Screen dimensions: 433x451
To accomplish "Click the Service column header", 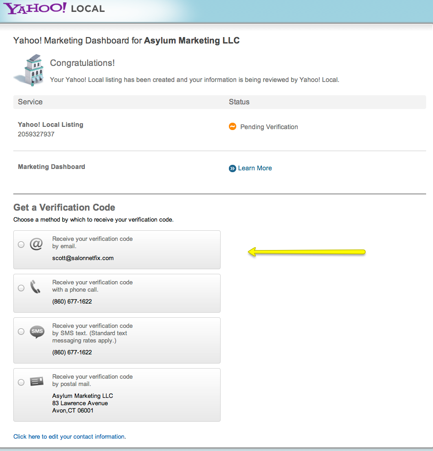I will click(x=30, y=102).
